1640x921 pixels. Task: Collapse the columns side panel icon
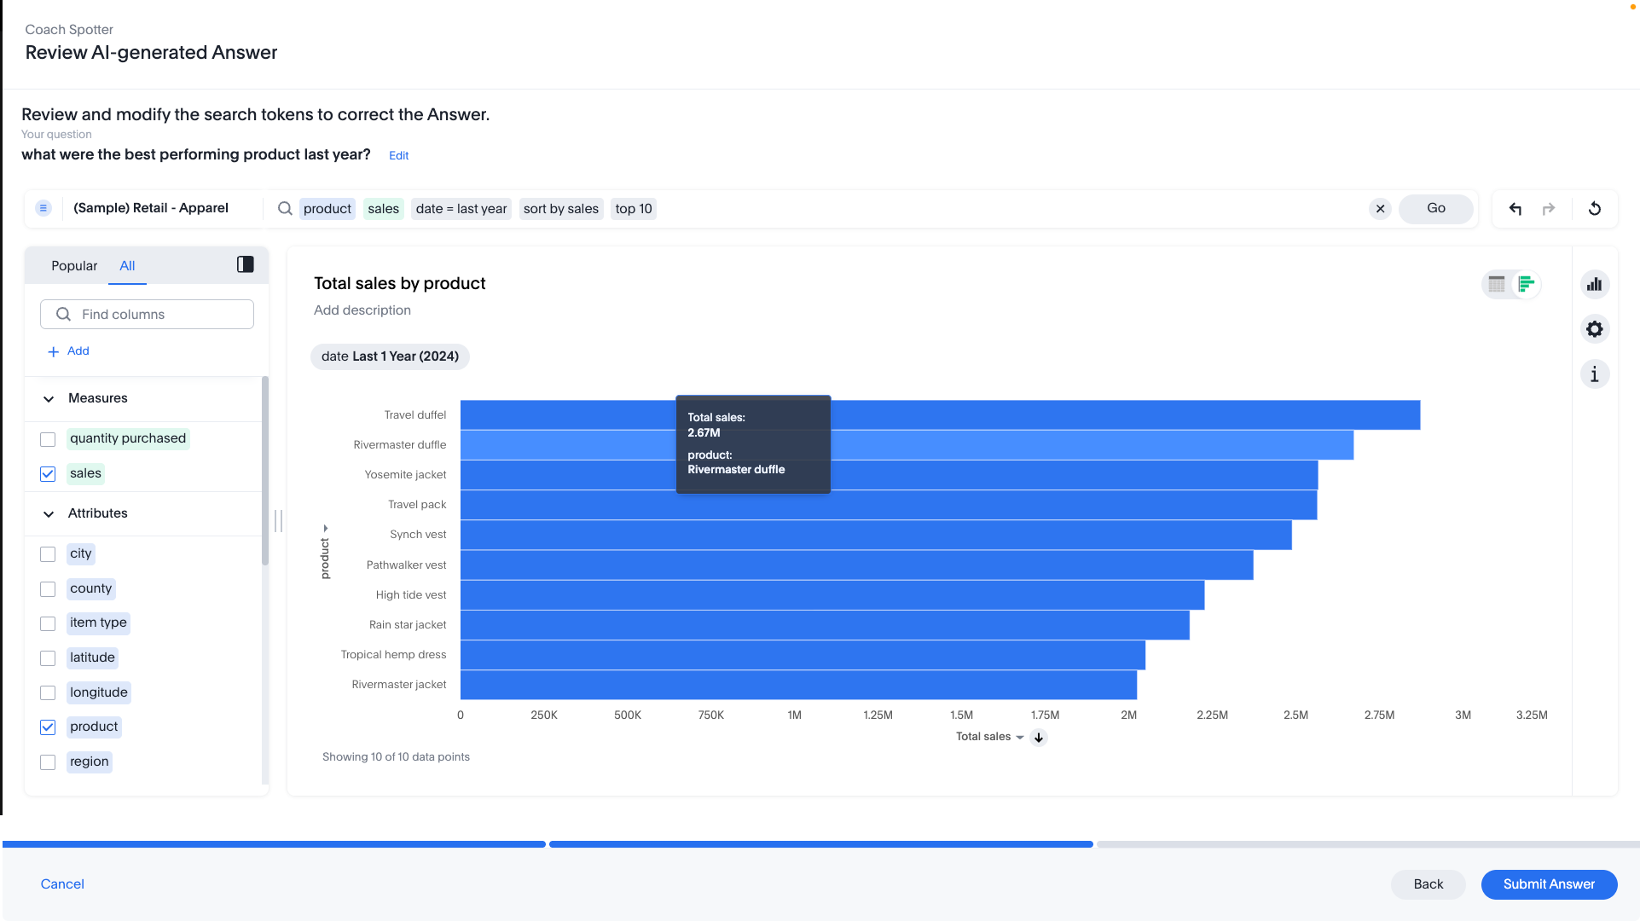pyautogui.click(x=246, y=265)
